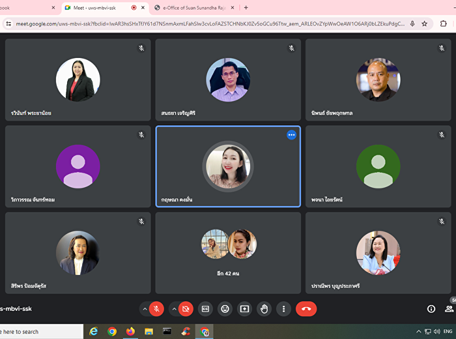The width and height of the screenshot is (456, 339).
Task: Show the participants list
Action: click(x=449, y=309)
